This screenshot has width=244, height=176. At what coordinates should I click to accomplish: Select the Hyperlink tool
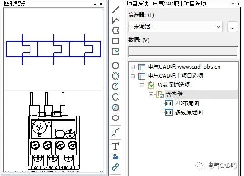click(x=115, y=167)
